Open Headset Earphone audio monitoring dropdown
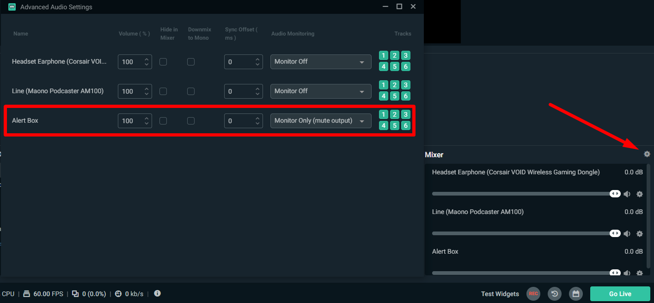The width and height of the screenshot is (654, 303). 320,62
